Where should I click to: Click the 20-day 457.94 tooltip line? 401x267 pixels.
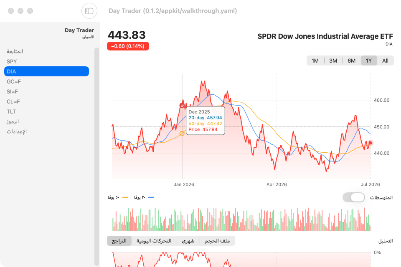tap(206, 118)
